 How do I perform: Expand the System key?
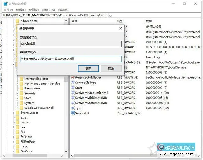pyautogui.click(x=17, y=103)
